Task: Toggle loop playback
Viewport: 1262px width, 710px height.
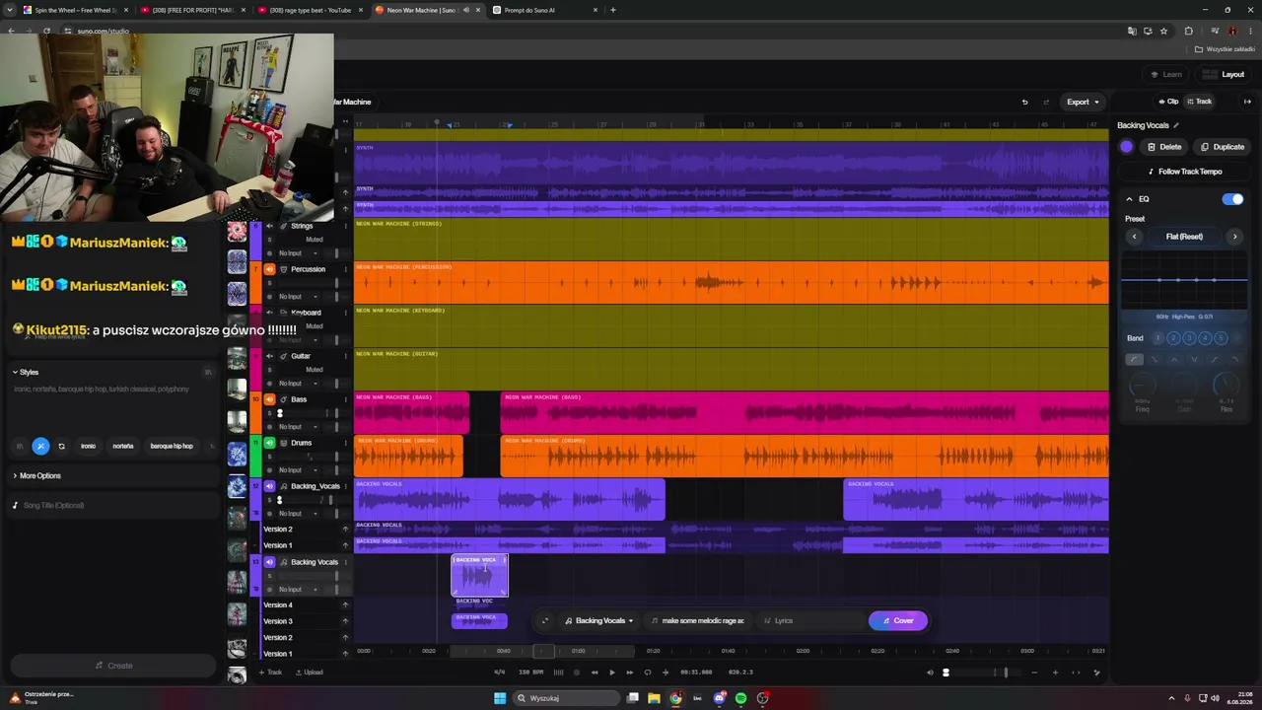Action: click(x=648, y=673)
